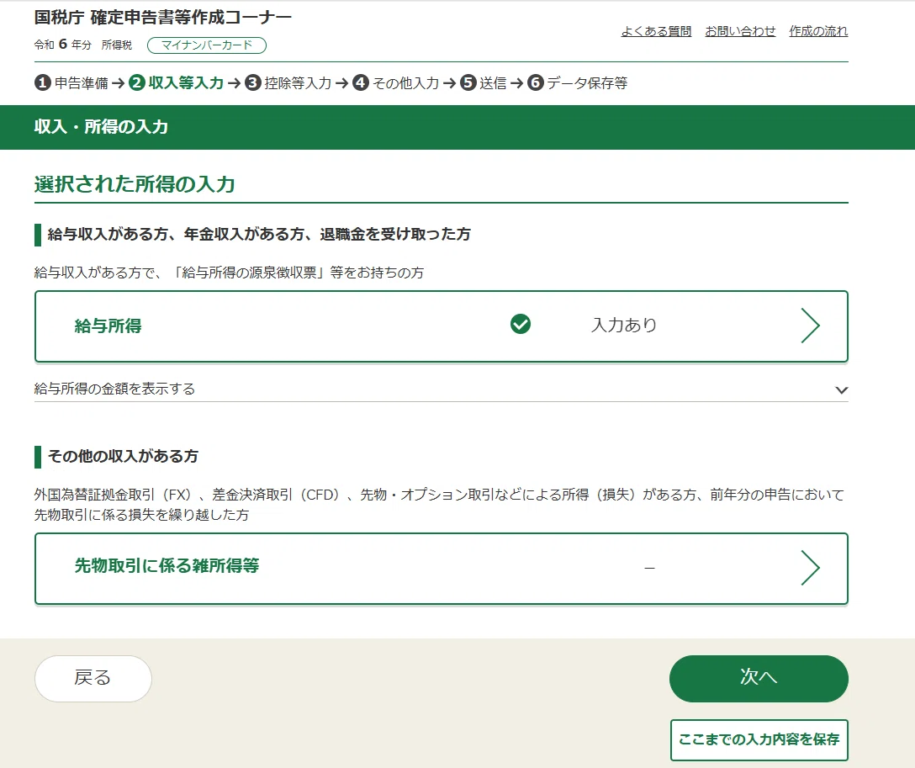Open 先物取引に係る雑所得等 entry card
The width and height of the screenshot is (915, 768).
[442, 569]
